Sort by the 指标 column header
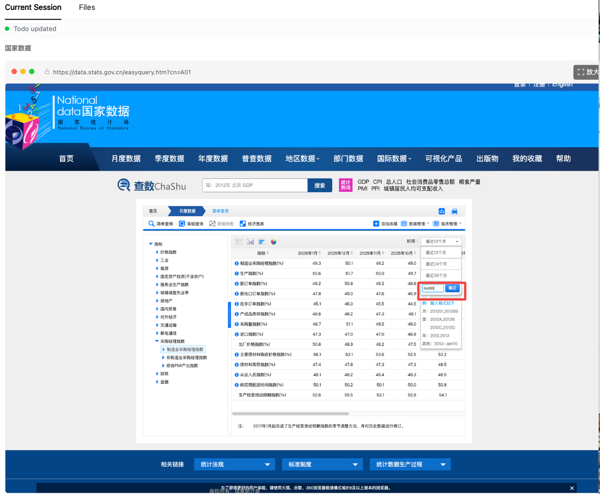Viewport: 600px width, 494px height. tap(263, 253)
